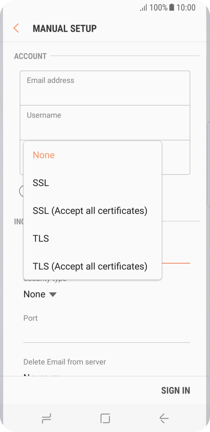This screenshot has width=210, height=432.
Task: Select the None security option in the list
Action: [x=44, y=155]
